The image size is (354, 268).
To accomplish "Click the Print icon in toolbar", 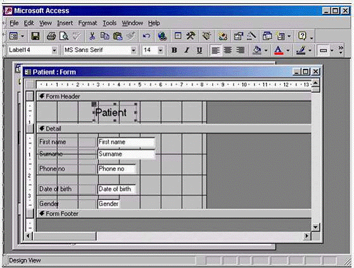I will (x=51, y=36).
